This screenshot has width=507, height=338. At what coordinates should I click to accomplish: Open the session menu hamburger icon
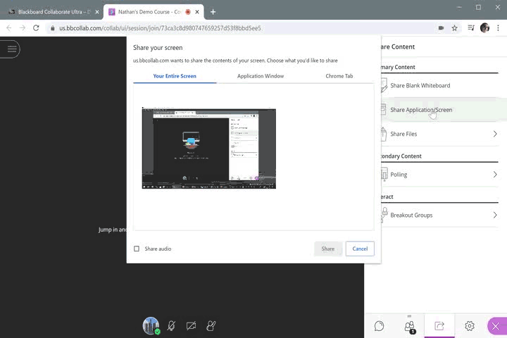click(x=11, y=49)
